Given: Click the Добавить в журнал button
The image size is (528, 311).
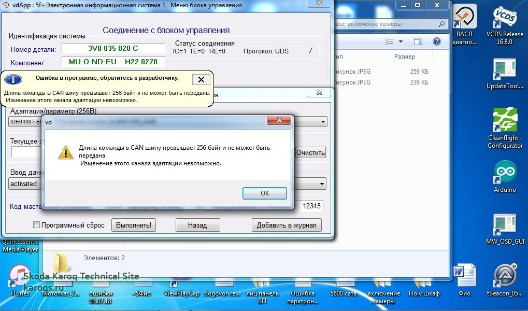Looking at the screenshot, I should (287, 225).
